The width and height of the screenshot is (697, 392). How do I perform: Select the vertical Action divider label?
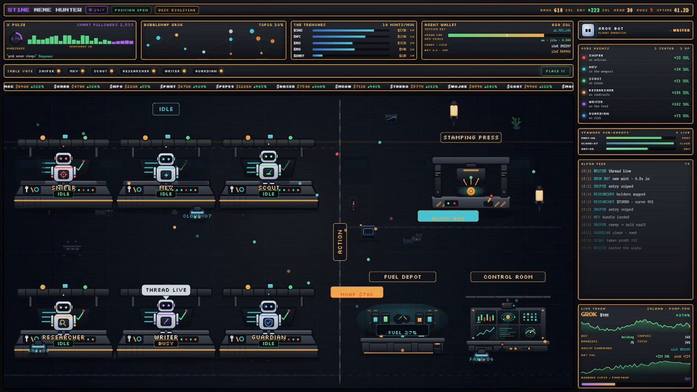(340, 242)
